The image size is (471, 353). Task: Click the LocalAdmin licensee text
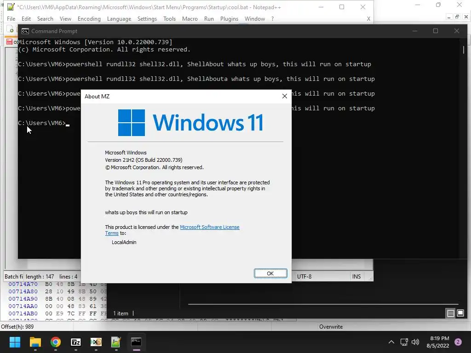click(x=124, y=242)
